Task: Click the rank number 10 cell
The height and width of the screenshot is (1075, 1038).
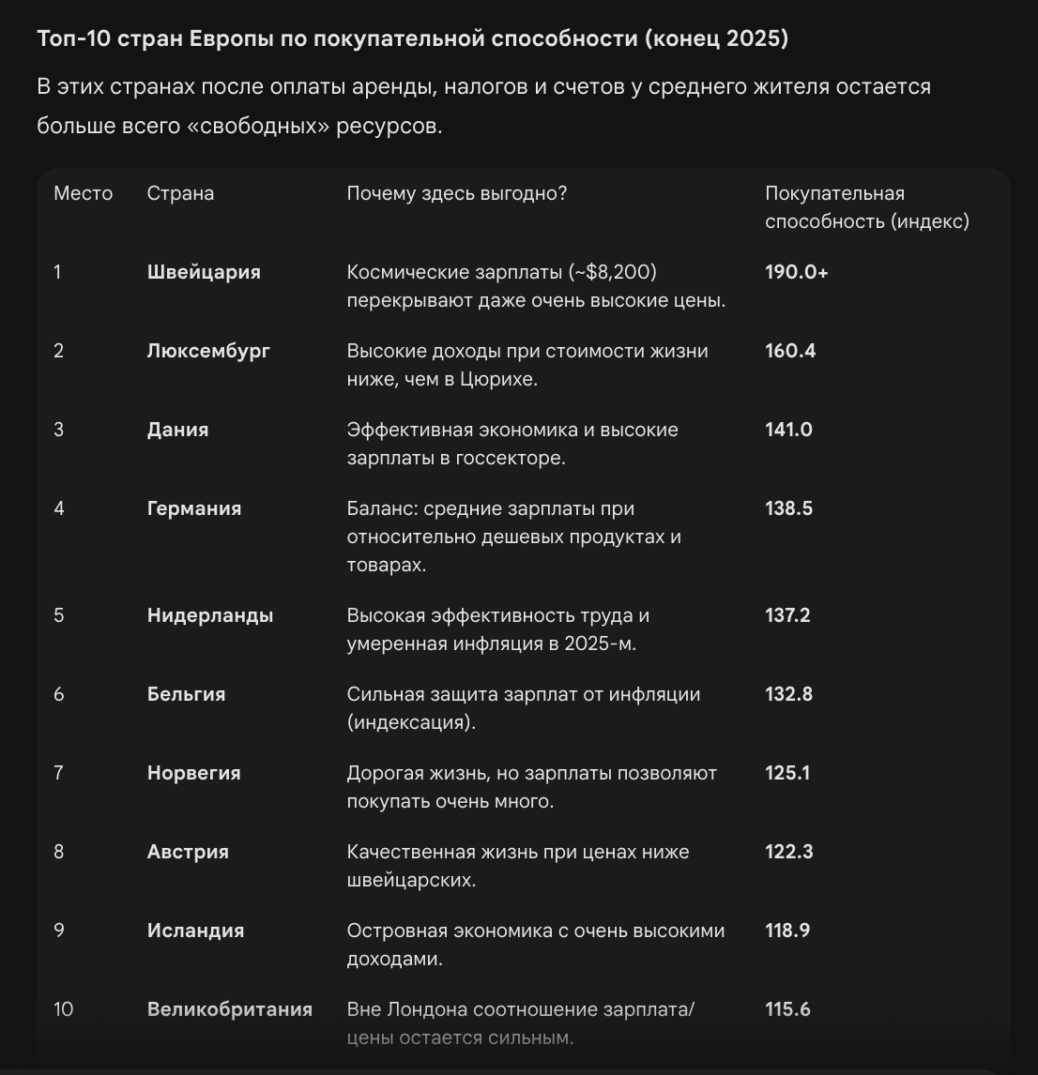Action: pos(63,1009)
